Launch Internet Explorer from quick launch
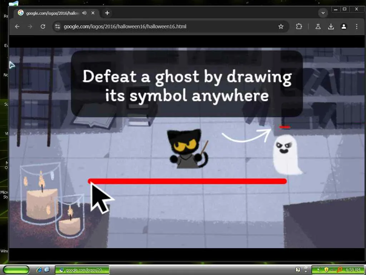Screen dimensions: 366x275 (39, 270)
